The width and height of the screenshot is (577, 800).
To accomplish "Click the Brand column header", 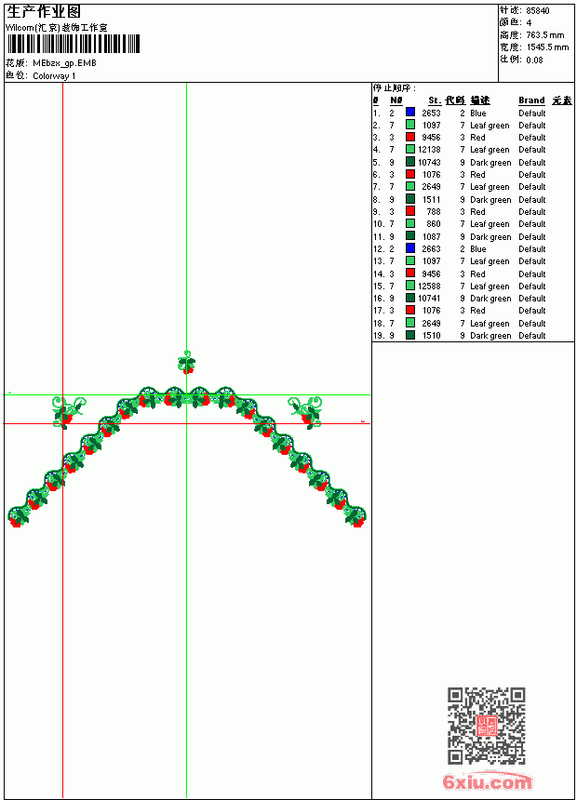I will click(x=531, y=100).
